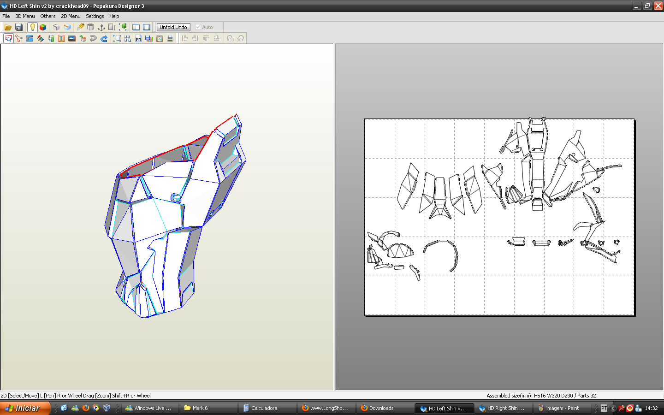Click the arrange parts squares icon
Screen dimensions: 664x415
coord(128,38)
